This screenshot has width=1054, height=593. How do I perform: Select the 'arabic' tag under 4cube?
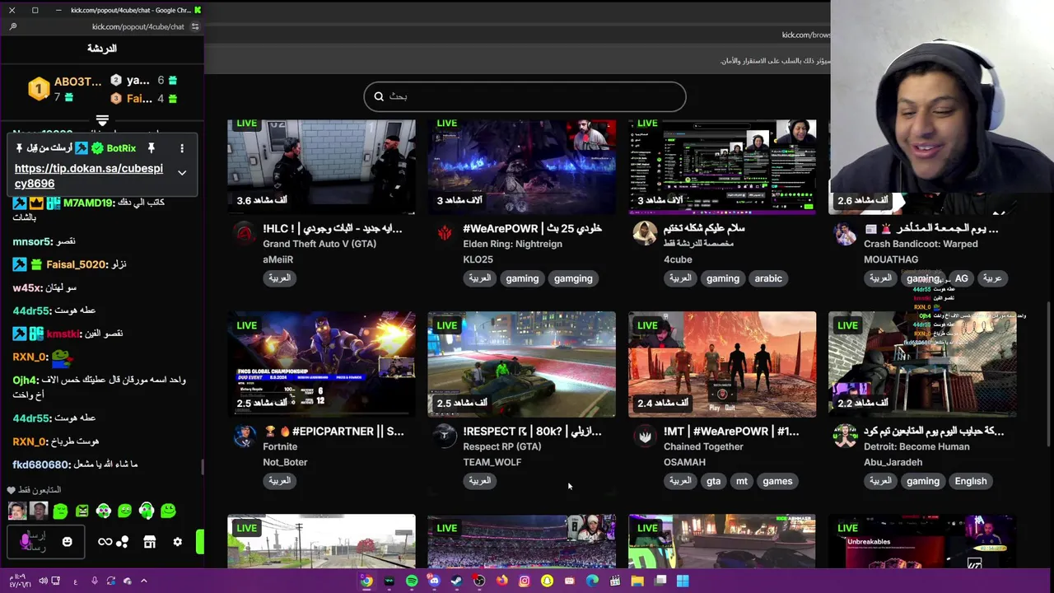(x=768, y=278)
